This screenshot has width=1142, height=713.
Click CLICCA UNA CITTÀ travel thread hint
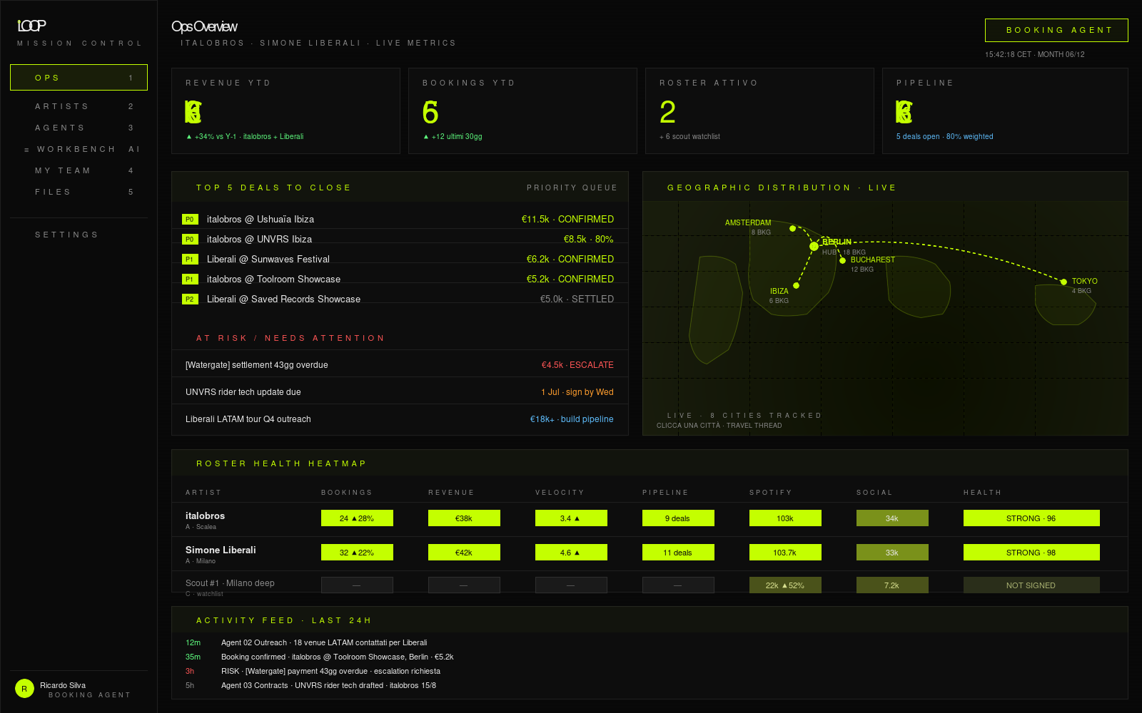coord(719,426)
